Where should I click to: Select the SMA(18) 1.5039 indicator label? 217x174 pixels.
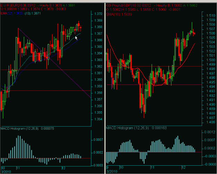(x=119, y=14)
